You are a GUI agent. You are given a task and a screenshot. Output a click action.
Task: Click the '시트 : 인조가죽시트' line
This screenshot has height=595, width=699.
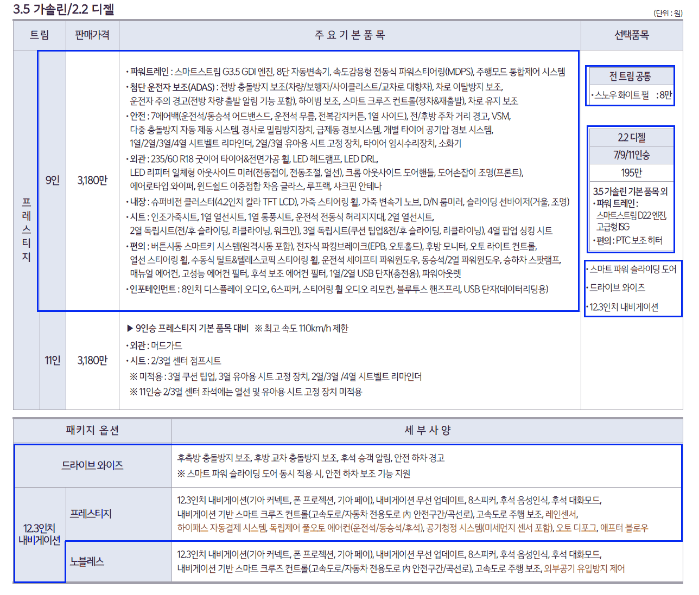coord(280,217)
